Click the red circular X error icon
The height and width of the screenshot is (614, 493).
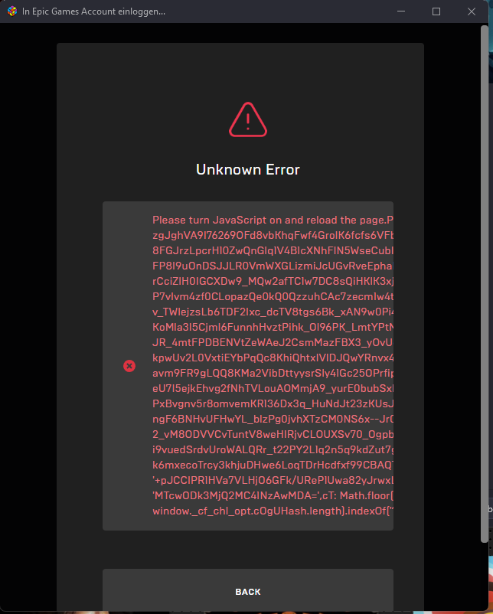pos(129,366)
